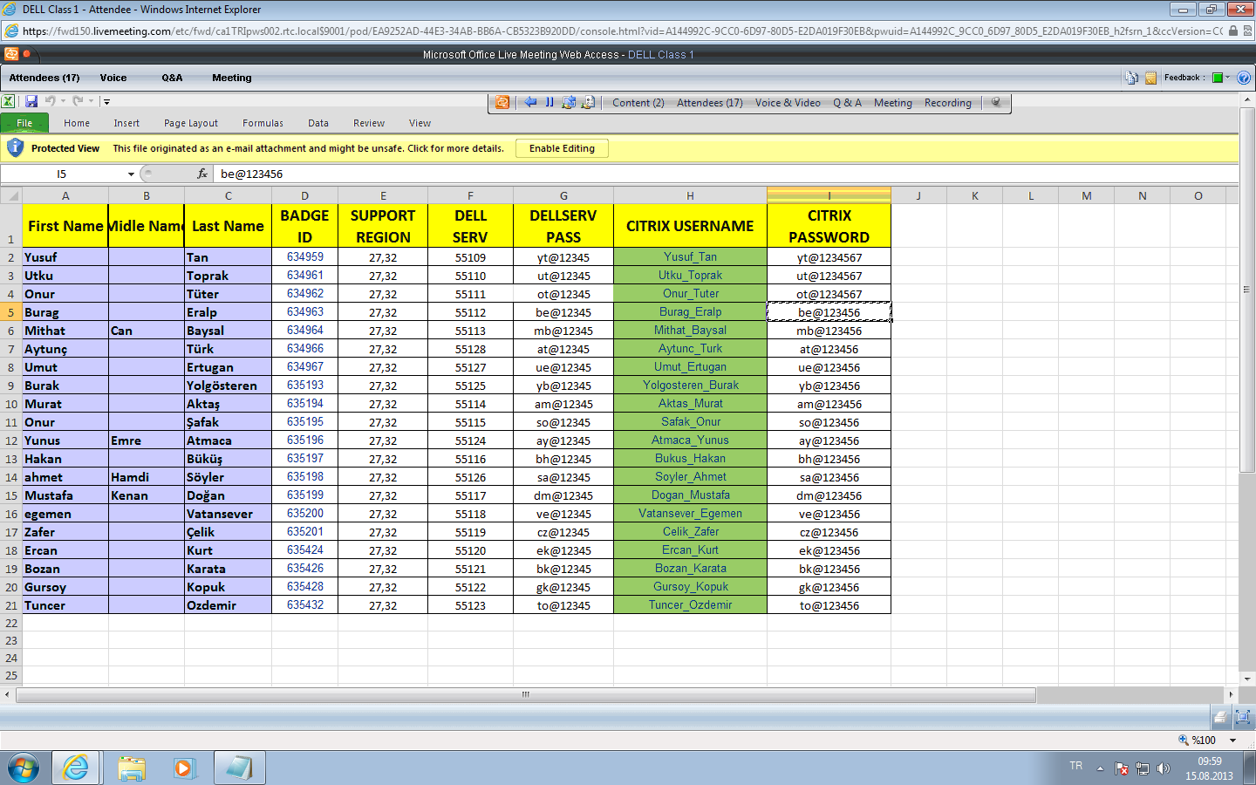The image size is (1256, 785).
Task: Click the blue back arrow on meeting toolbar
Action: (x=530, y=102)
